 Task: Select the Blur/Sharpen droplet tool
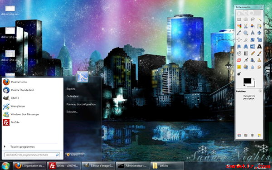point(253,67)
